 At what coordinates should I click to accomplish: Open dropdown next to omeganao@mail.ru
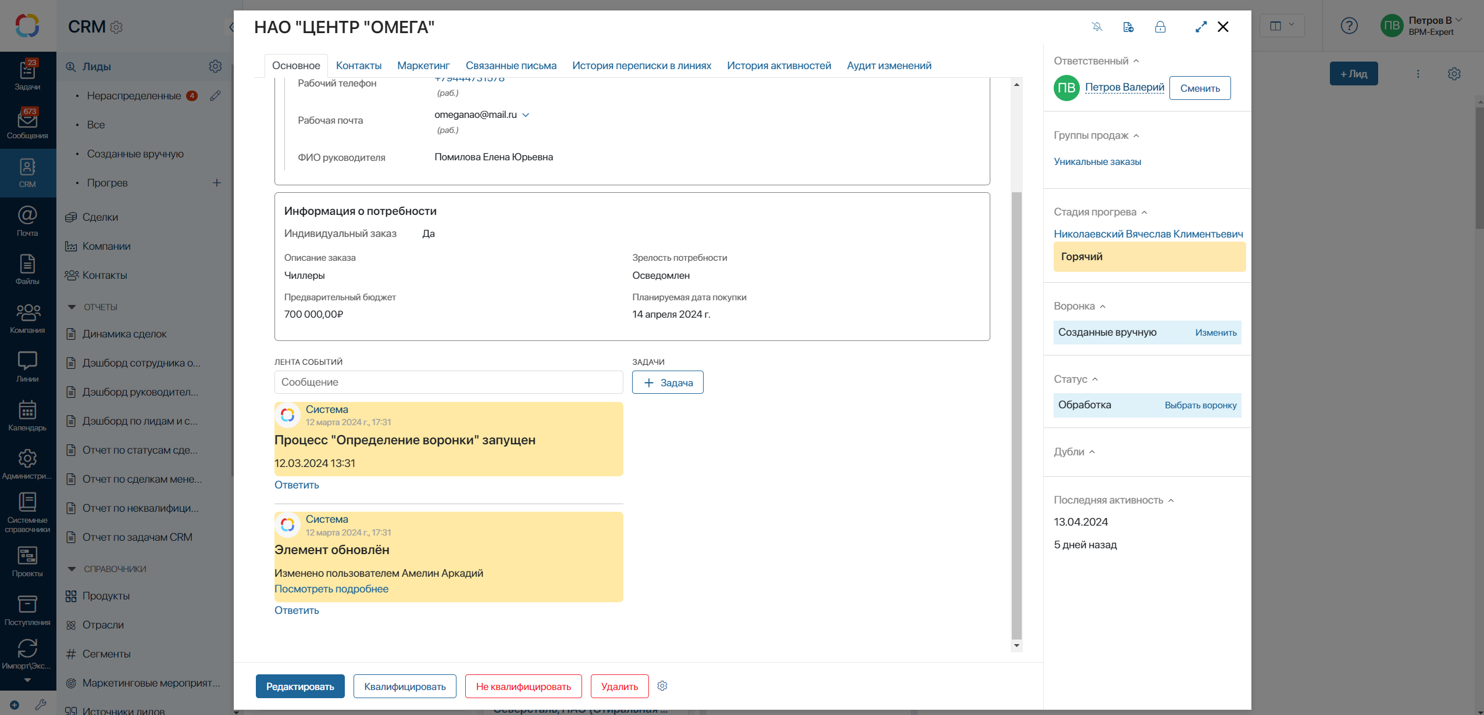coord(526,115)
